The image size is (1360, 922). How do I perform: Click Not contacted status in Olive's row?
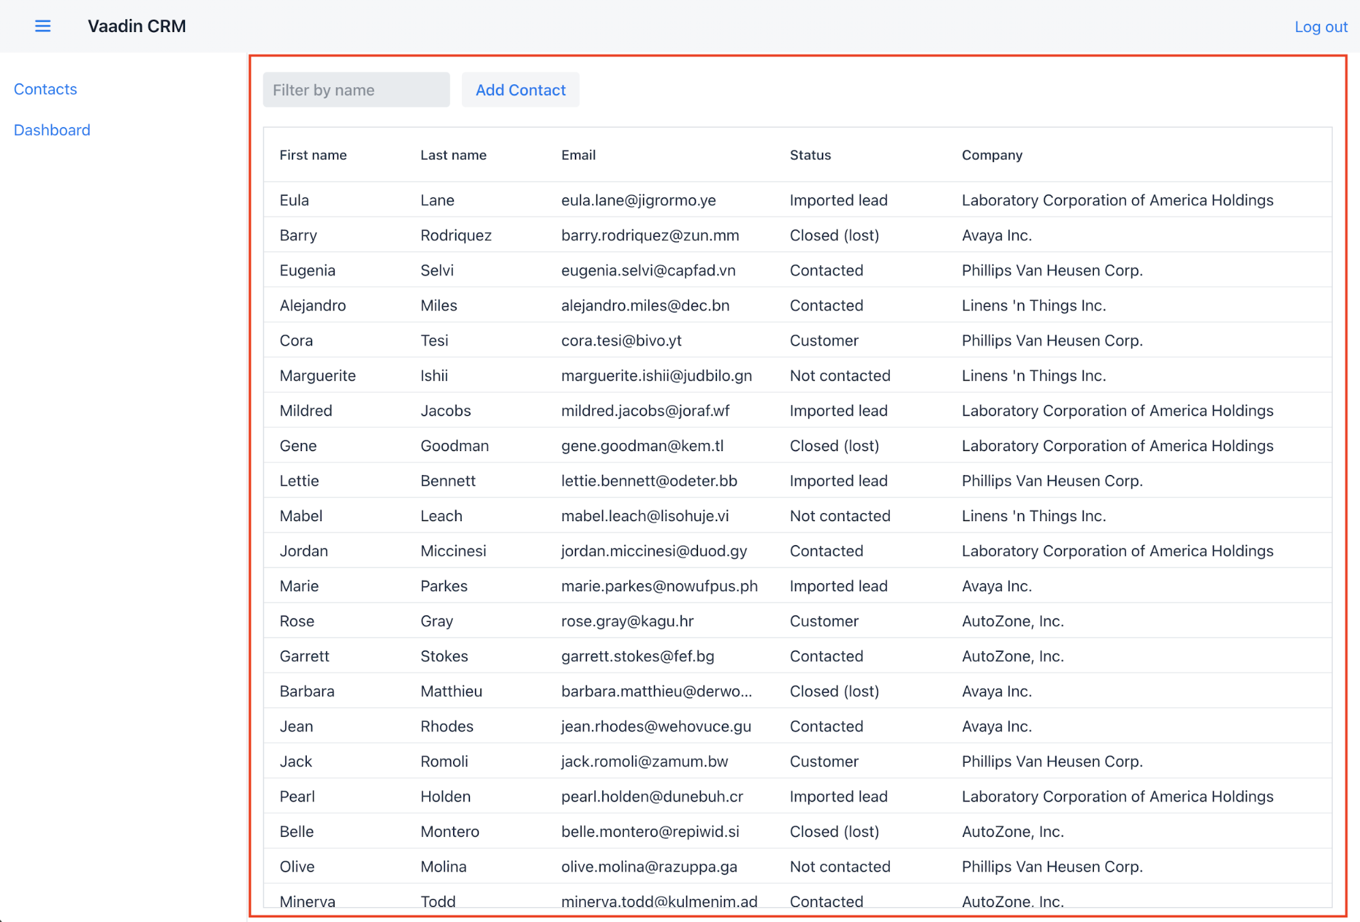coord(840,867)
